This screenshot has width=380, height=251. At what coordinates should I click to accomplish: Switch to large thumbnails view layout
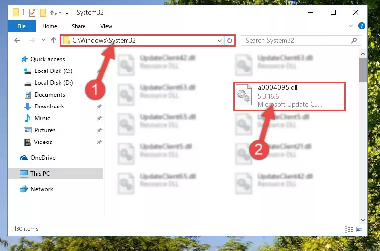360,229
